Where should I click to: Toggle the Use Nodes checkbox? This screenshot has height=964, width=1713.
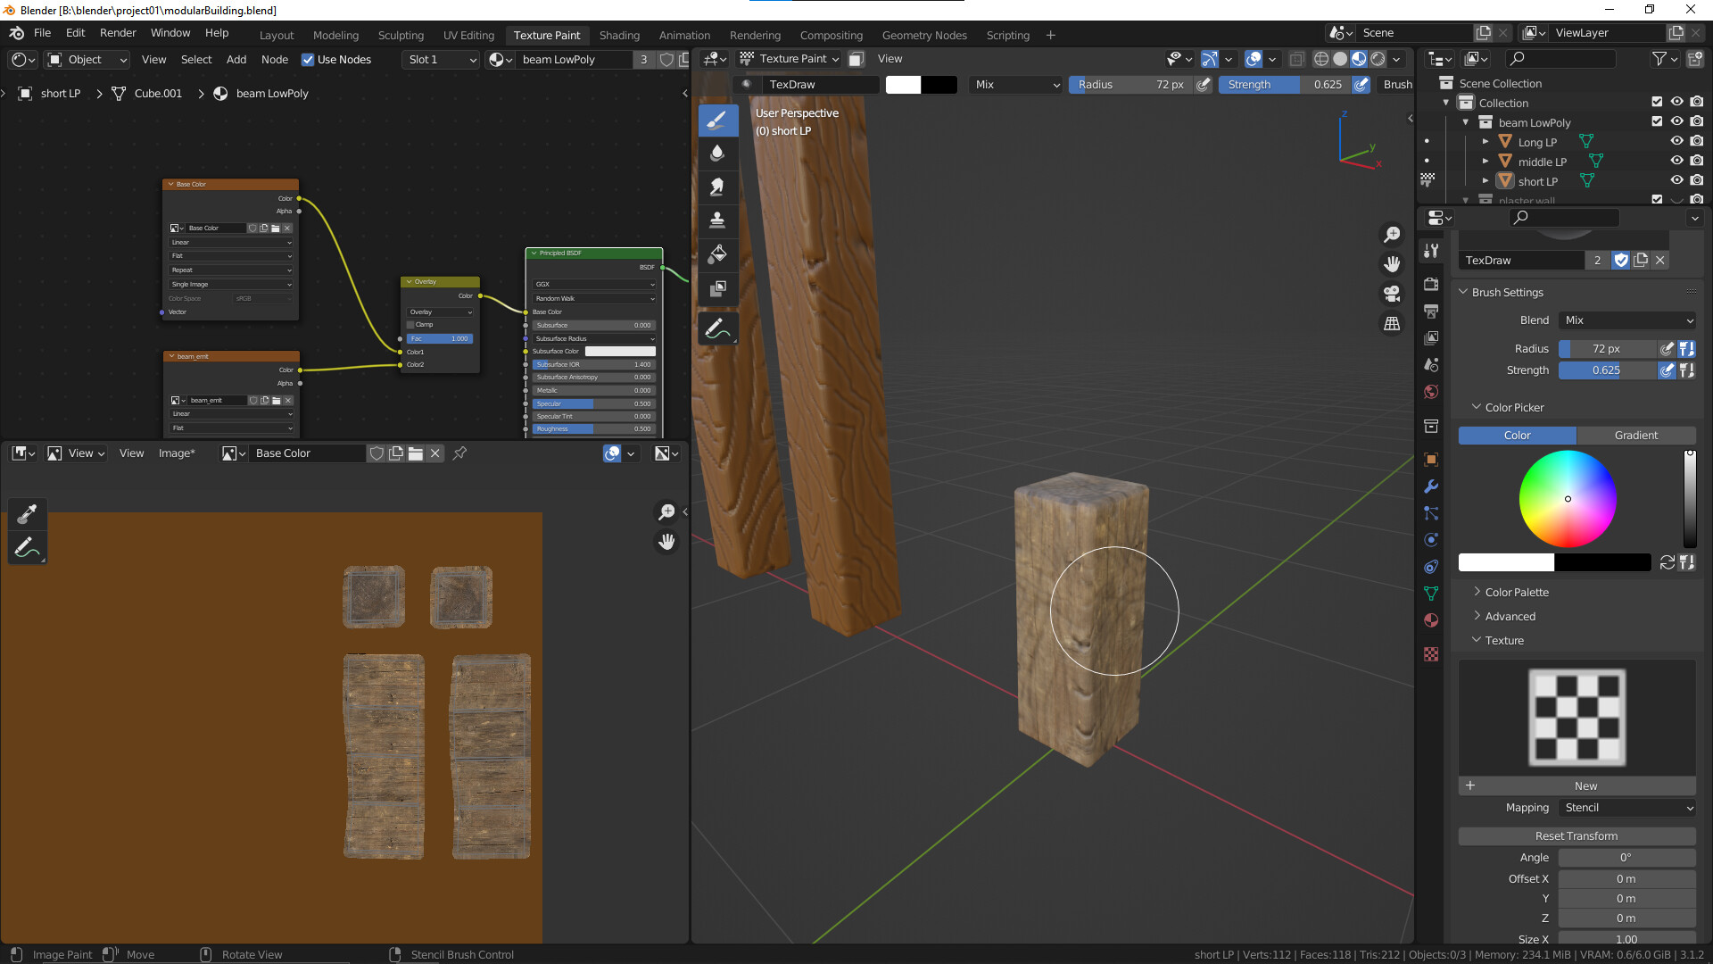308,60
